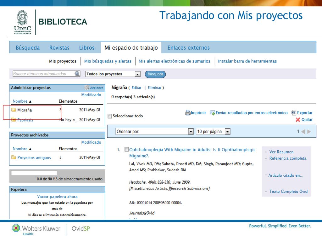Click the Imprimir printer icon

(x=188, y=113)
